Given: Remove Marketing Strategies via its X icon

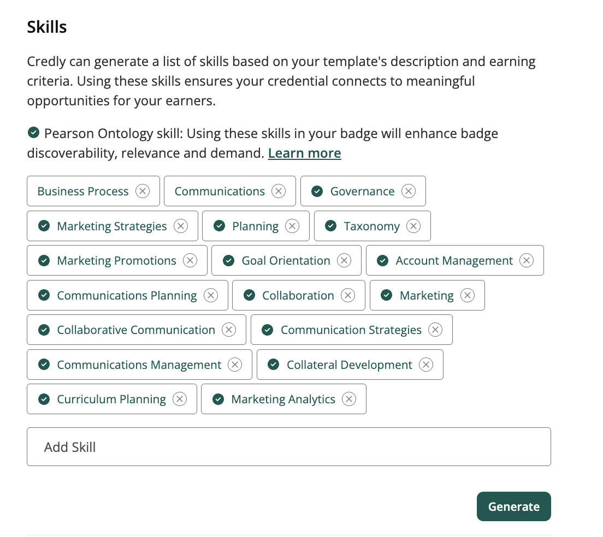Looking at the screenshot, I should (x=181, y=226).
